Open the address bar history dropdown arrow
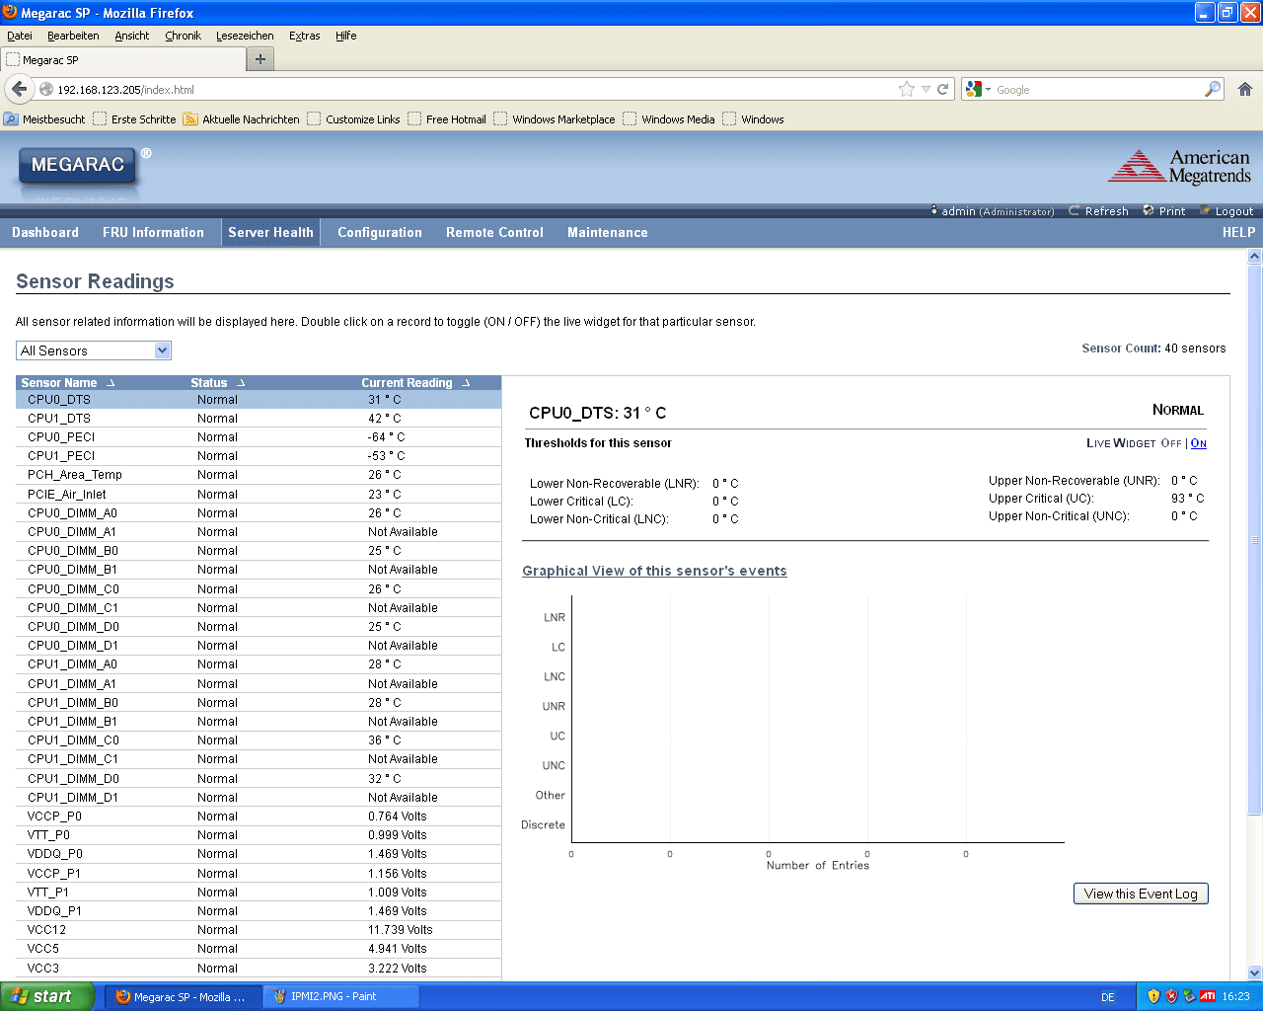 926,89
